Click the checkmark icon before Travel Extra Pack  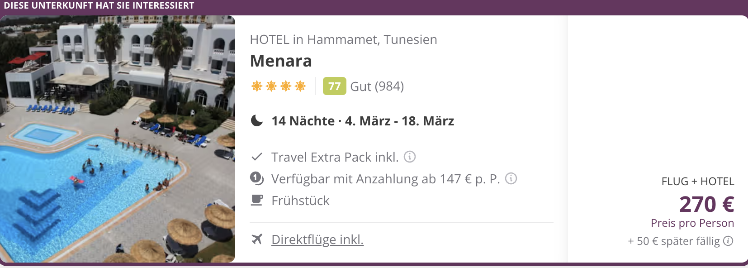click(257, 157)
